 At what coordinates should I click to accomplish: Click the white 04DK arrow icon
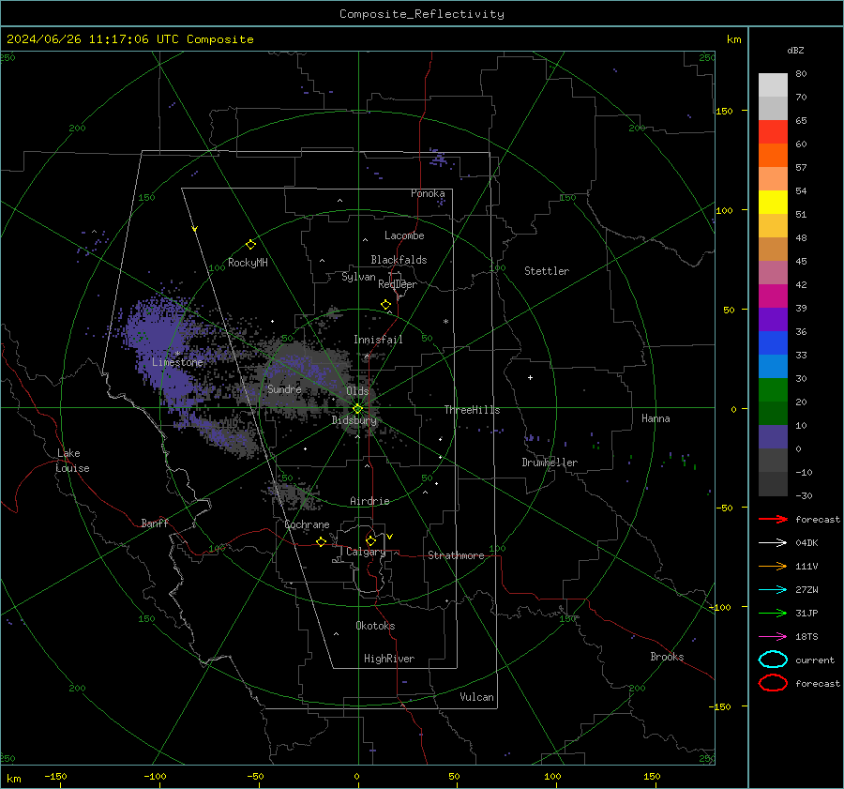pyautogui.click(x=773, y=543)
